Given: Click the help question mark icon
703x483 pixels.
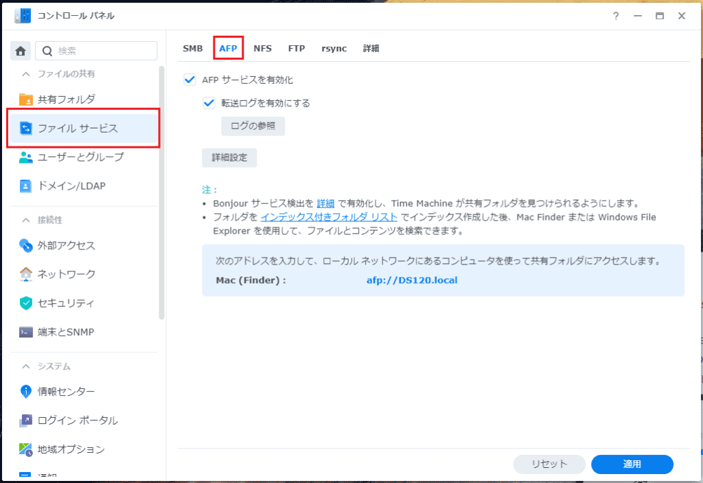Looking at the screenshot, I should point(616,16).
